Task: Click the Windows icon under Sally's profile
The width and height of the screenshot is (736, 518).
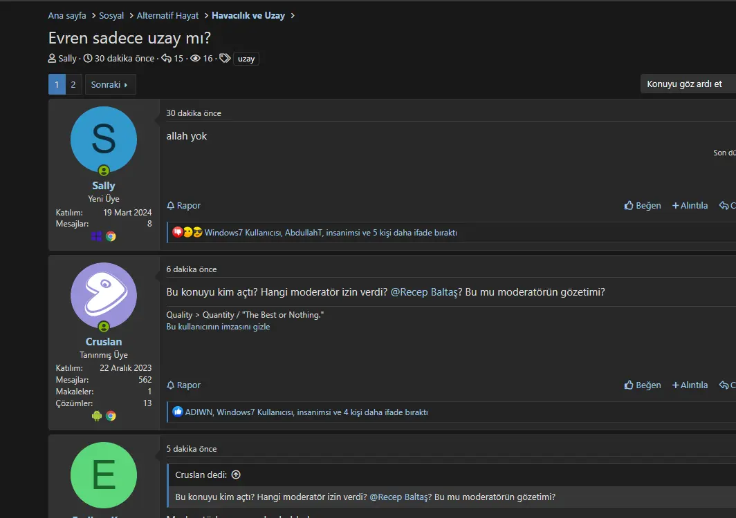Action: coord(96,236)
